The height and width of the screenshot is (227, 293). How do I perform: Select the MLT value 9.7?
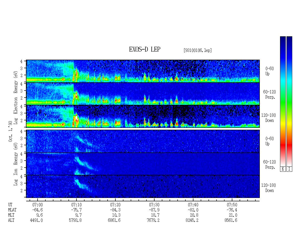coord(79,215)
